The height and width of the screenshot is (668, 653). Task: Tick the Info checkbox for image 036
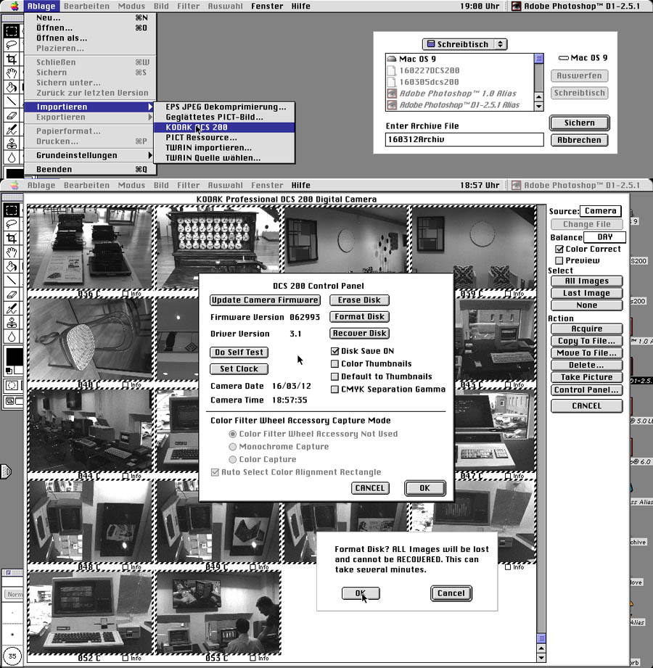[126, 294]
